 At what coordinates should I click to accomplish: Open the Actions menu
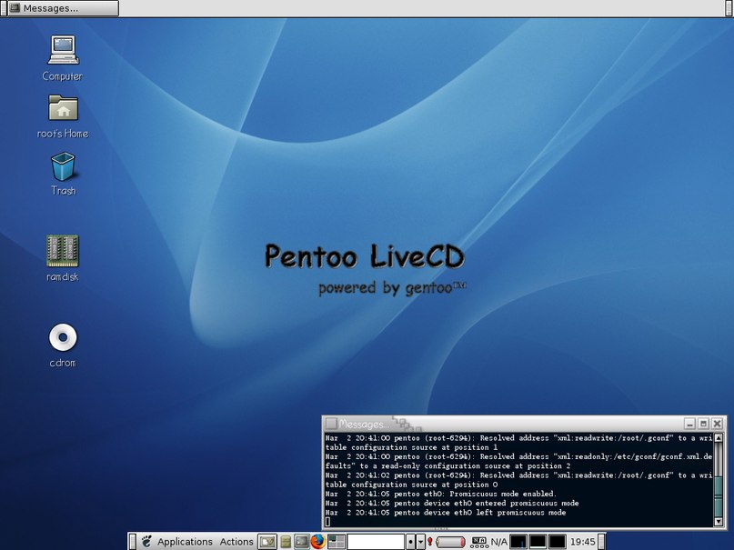point(236,542)
